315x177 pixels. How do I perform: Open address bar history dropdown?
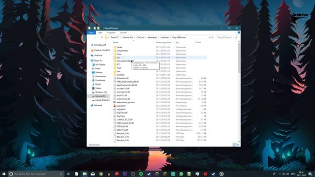(x=209, y=37)
